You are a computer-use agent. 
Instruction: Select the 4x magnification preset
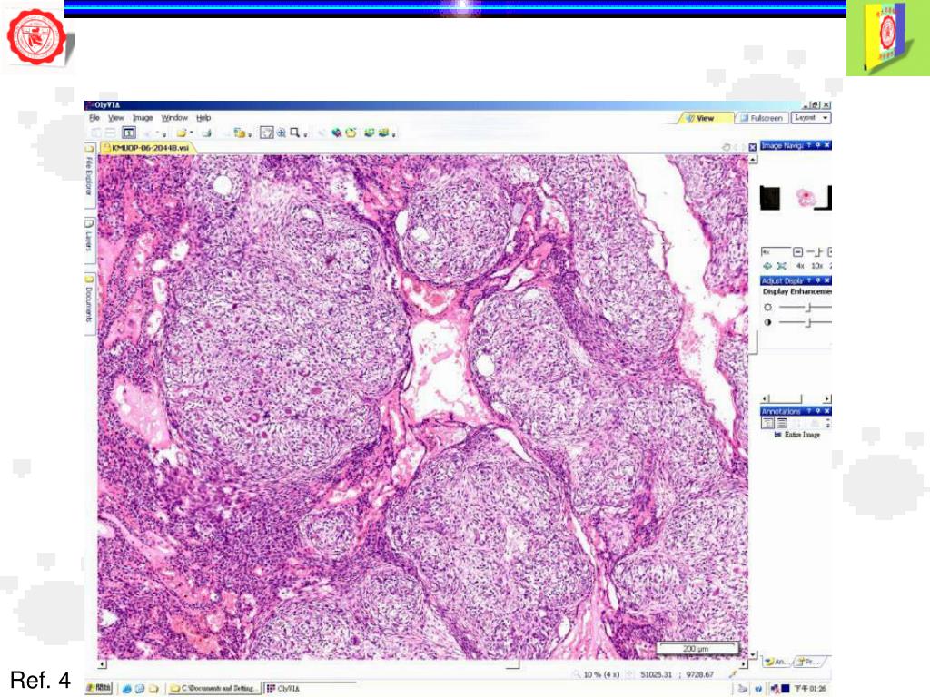pyautogui.click(x=800, y=266)
